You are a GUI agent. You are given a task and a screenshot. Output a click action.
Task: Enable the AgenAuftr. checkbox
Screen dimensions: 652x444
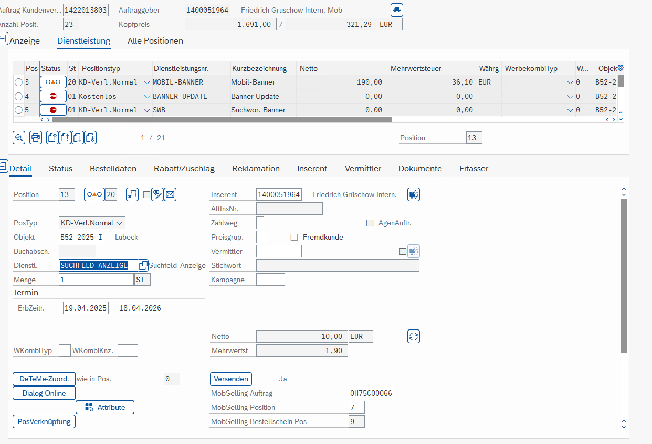tap(370, 223)
